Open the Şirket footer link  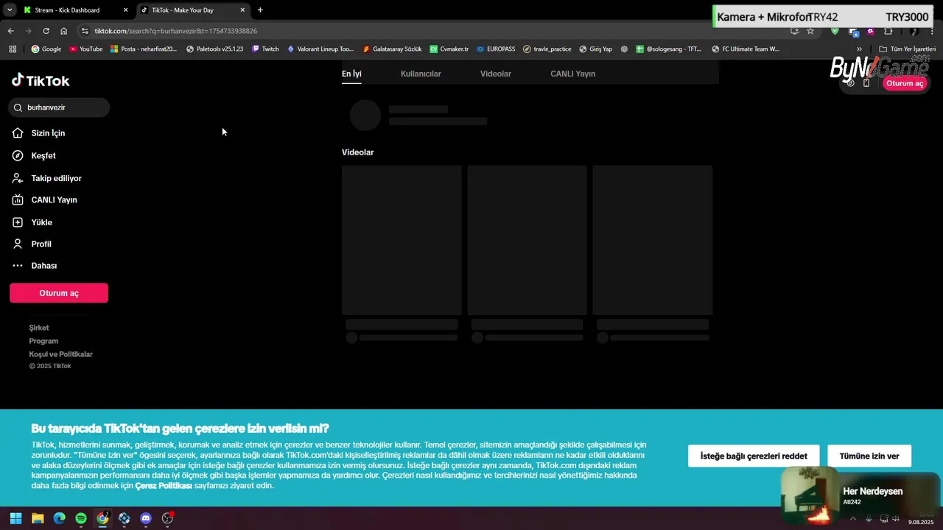[x=39, y=328]
